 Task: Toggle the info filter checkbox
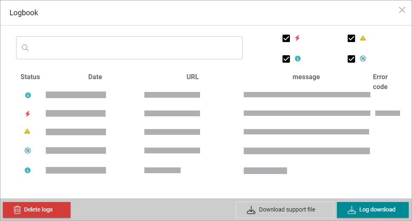tap(286, 59)
